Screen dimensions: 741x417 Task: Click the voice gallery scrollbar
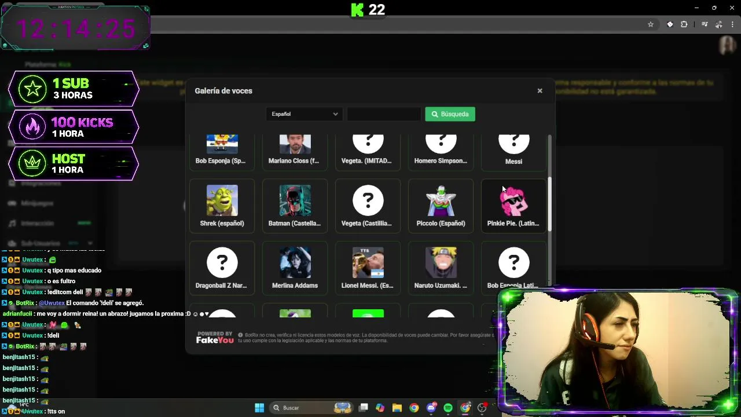(x=549, y=204)
